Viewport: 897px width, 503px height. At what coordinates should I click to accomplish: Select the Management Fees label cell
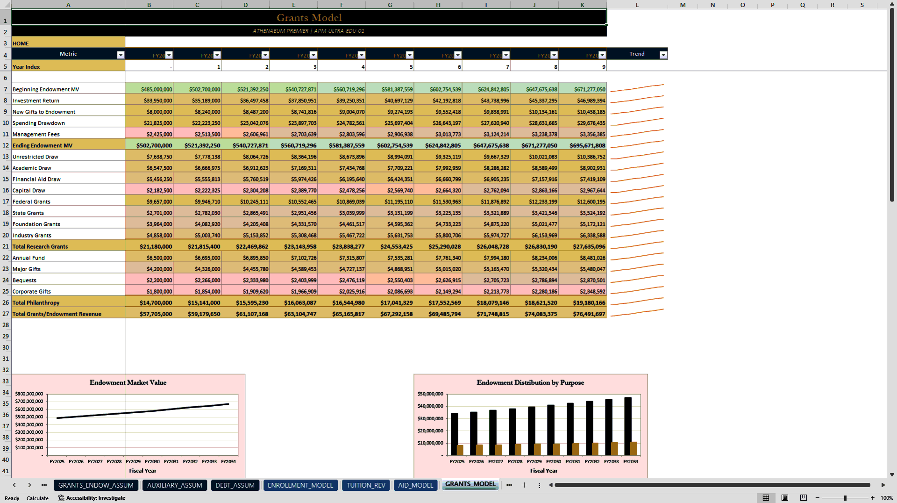pyautogui.click(x=68, y=134)
